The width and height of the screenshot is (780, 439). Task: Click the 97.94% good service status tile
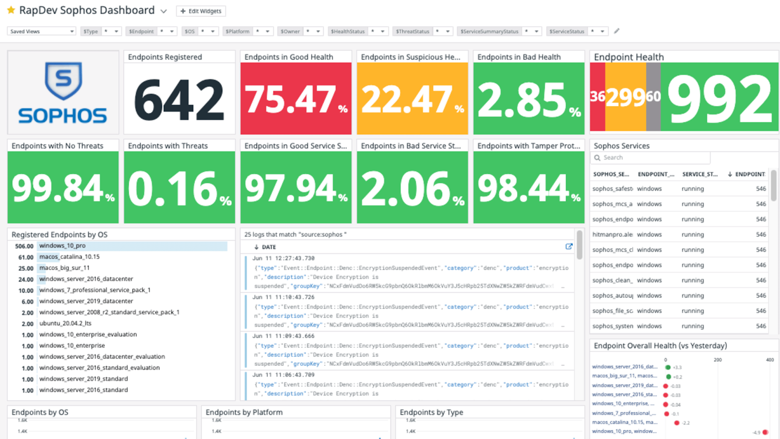tap(296, 187)
